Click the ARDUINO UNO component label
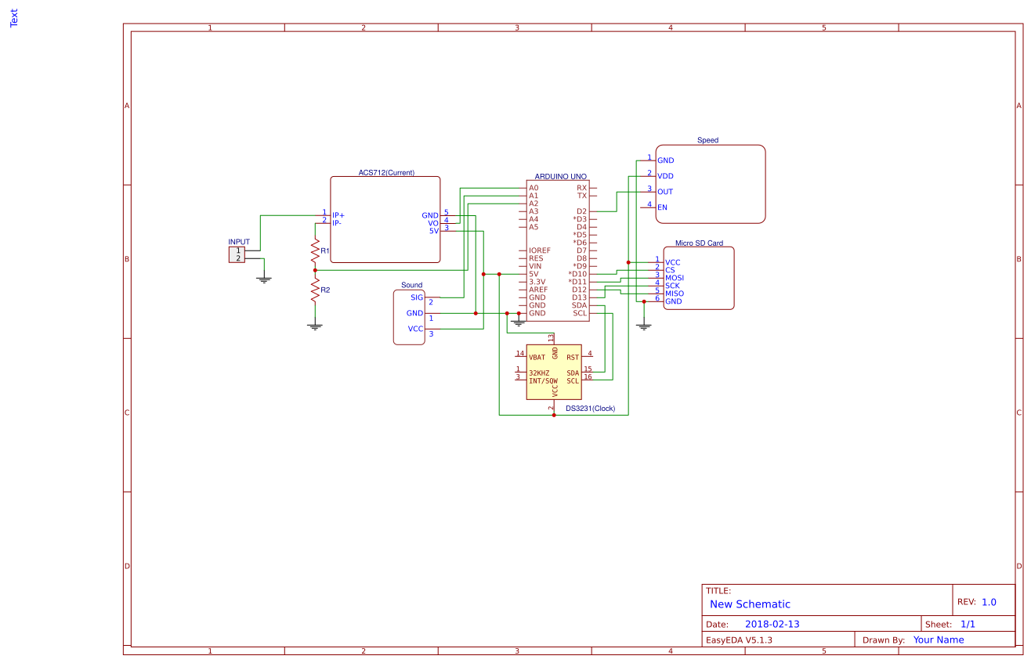The height and width of the screenshot is (663, 1031). (560, 177)
